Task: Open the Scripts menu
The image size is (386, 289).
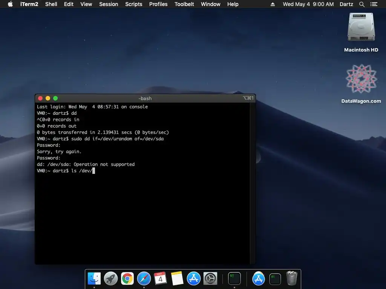Action: point(134,4)
